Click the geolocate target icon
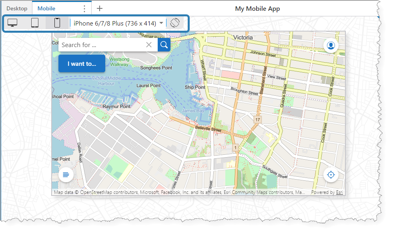 pyautogui.click(x=331, y=175)
